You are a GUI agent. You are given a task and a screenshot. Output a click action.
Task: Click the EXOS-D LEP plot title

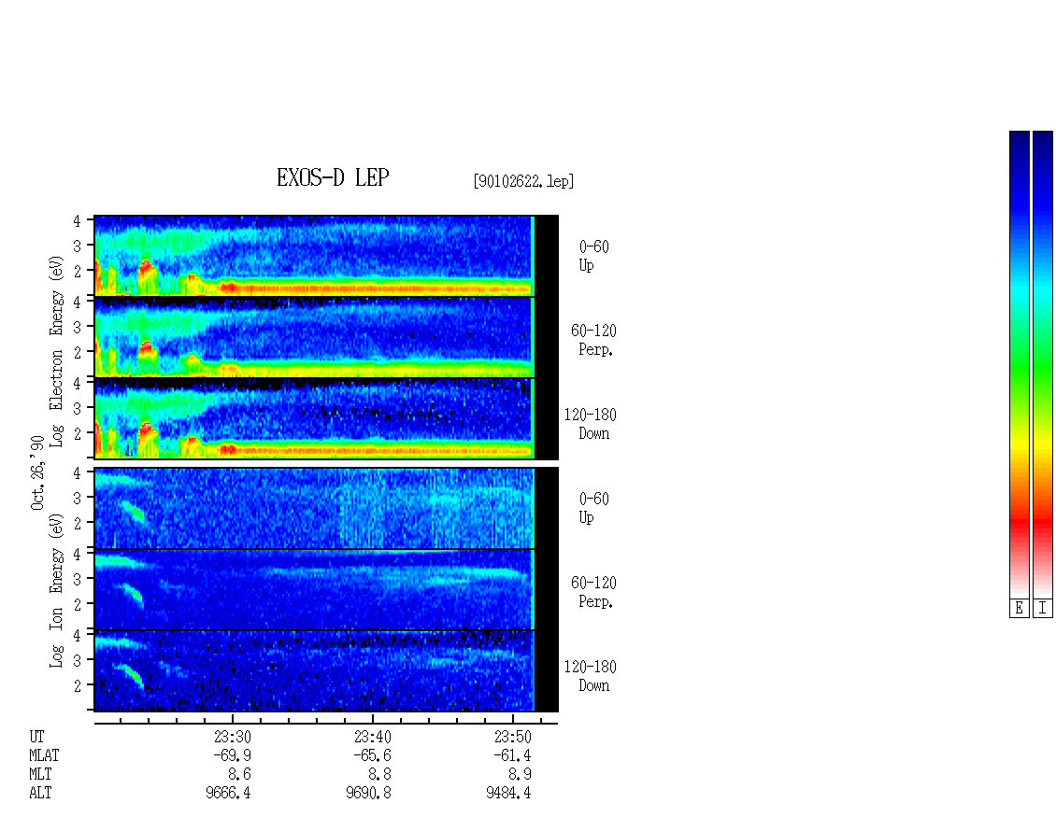[x=333, y=177]
